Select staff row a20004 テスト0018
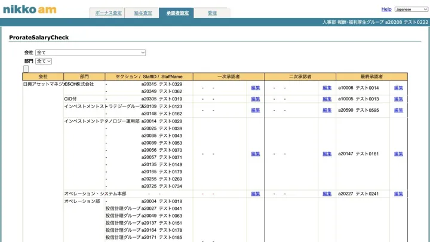Screen dimensions: 430x242 162,201
